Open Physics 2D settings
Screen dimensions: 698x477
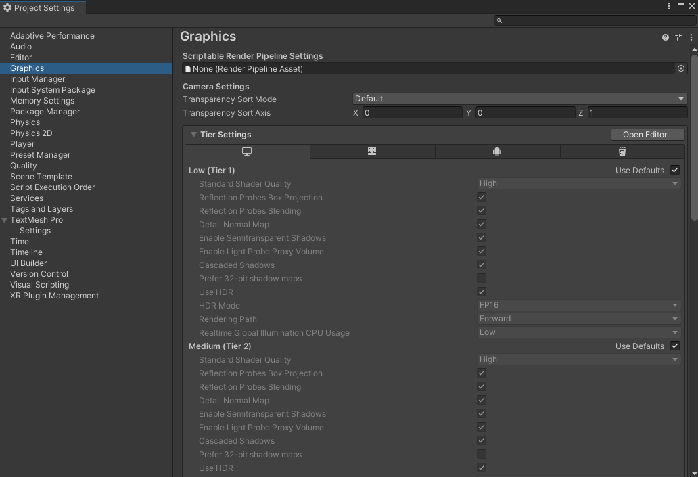[x=31, y=133]
